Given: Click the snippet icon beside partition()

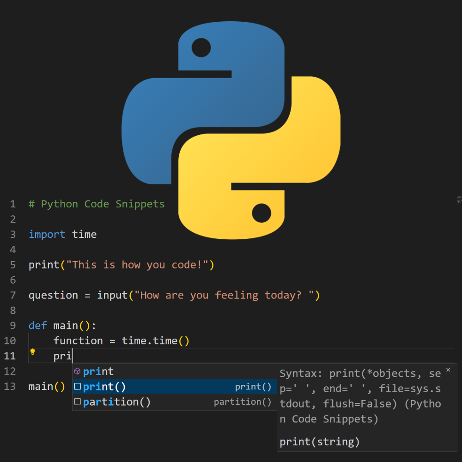Looking at the screenshot, I should point(77,402).
